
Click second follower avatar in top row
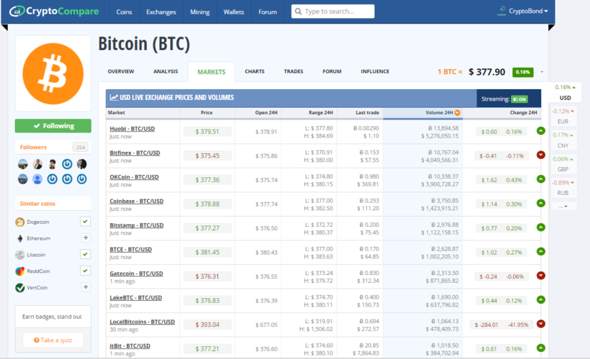37,164
